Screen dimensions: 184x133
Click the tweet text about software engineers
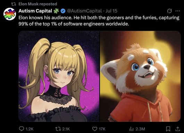[99, 21]
